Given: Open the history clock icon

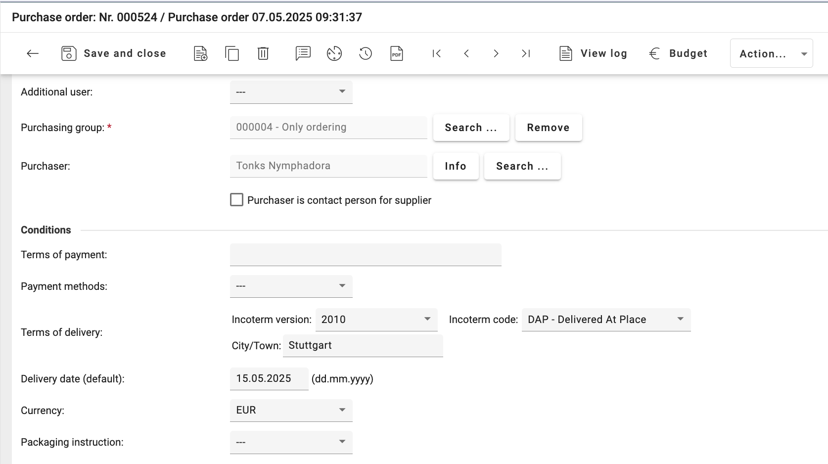Looking at the screenshot, I should (x=366, y=53).
